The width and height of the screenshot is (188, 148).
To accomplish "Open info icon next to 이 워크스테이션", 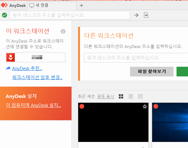I will (x=63, y=31).
